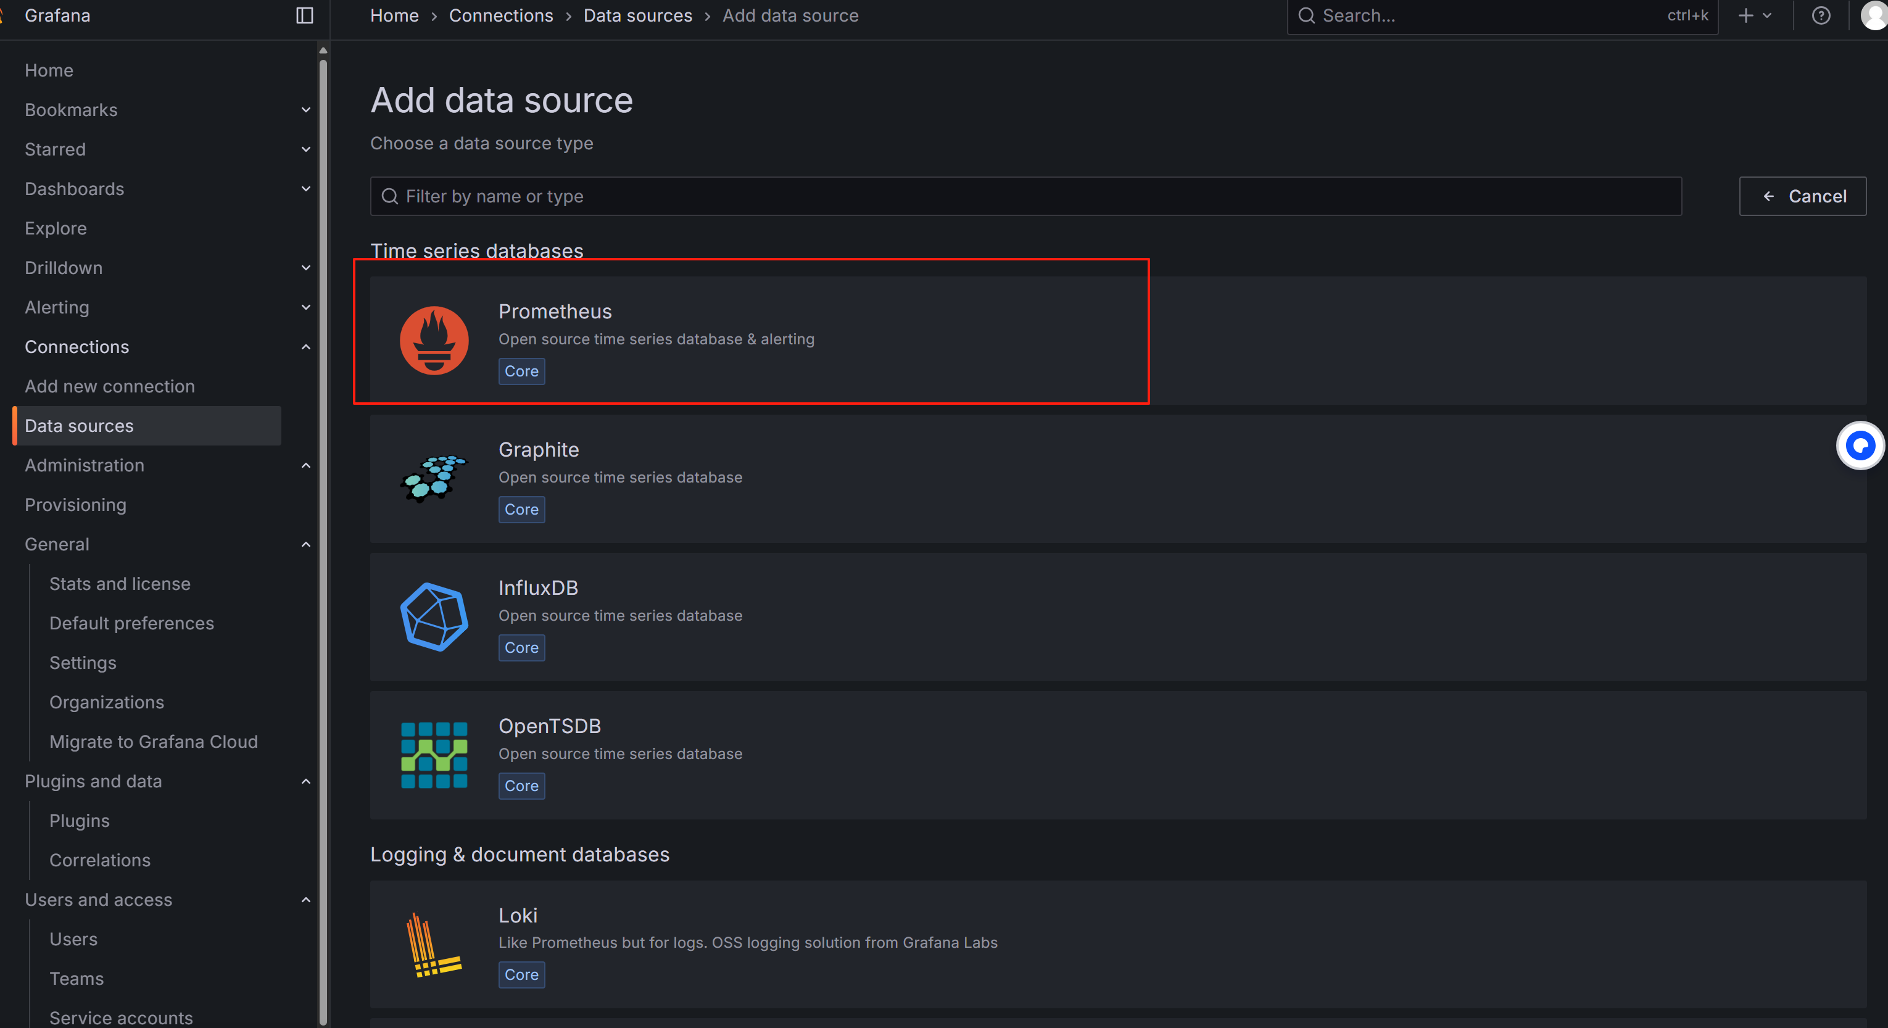Image resolution: width=1888 pixels, height=1028 pixels.
Task: Open Default preferences page
Action: coord(132,623)
